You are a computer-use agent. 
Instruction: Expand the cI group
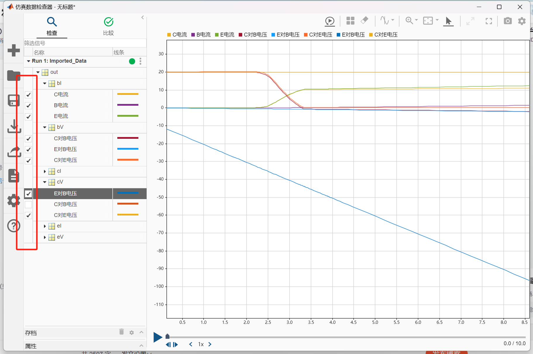coord(45,171)
